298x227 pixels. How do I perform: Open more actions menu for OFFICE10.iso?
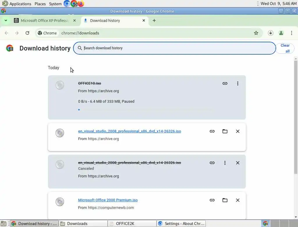point(237,83)
